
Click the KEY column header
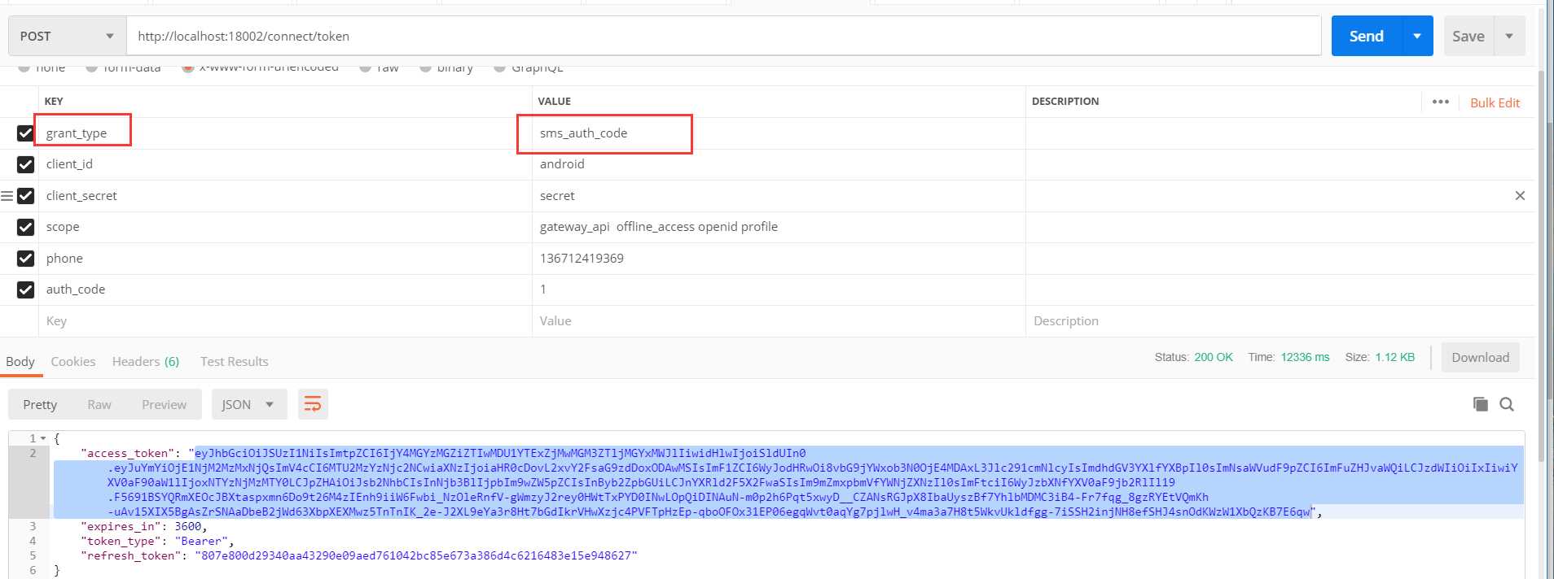pyautogui.click(x=54, y=101)
